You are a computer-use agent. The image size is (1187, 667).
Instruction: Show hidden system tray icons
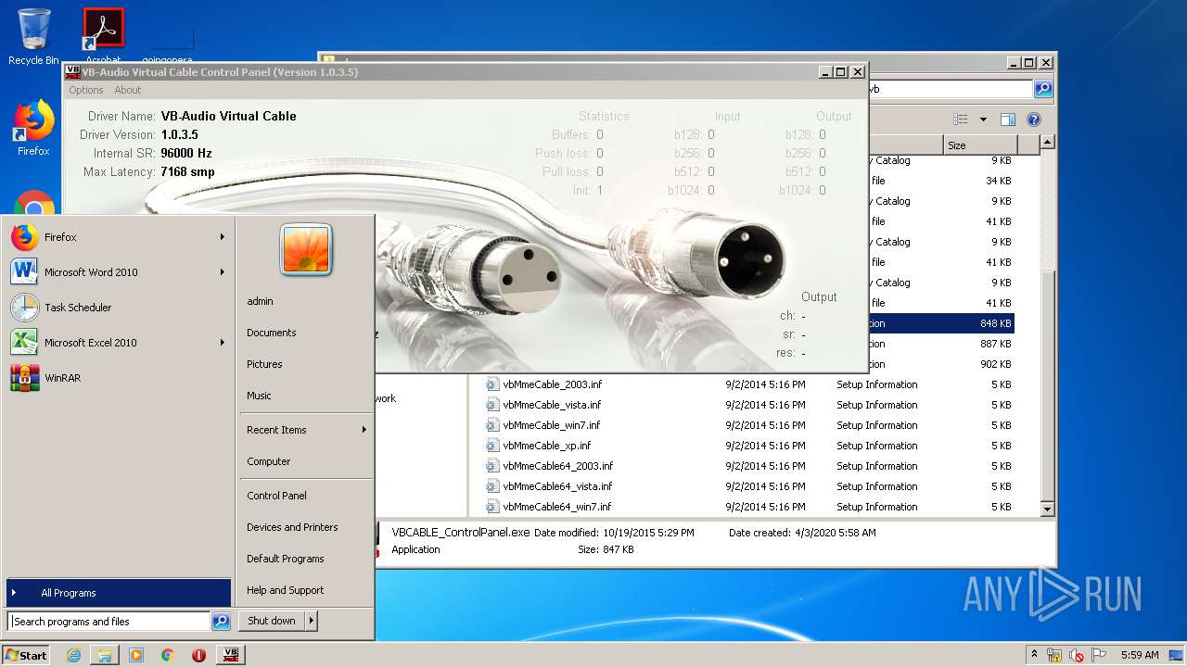pyautogui.click(x=1034, y=655)
